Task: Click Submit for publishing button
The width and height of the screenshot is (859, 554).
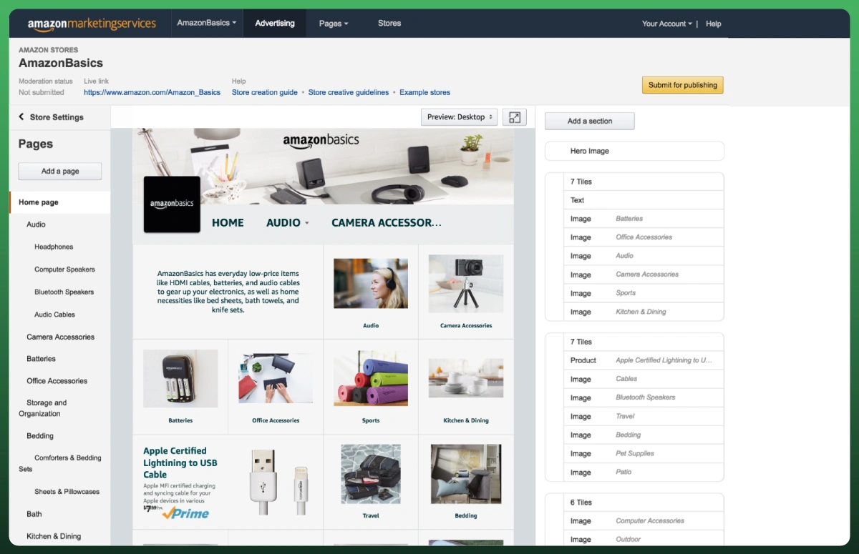Action: pyautogui.click(x=682, y=85)
